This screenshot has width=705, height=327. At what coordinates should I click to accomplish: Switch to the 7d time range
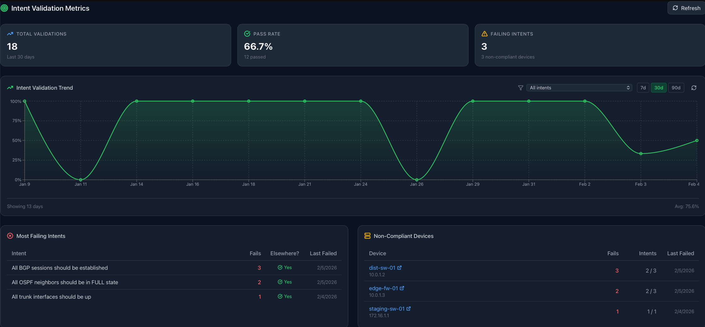(x=643, y=87)
